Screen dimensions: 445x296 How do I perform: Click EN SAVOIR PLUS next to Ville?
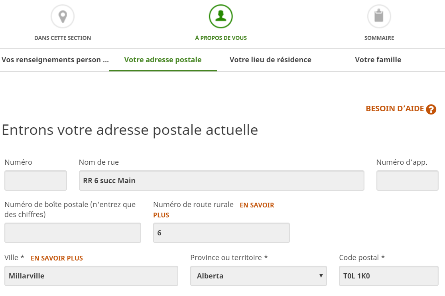(57, 258)
